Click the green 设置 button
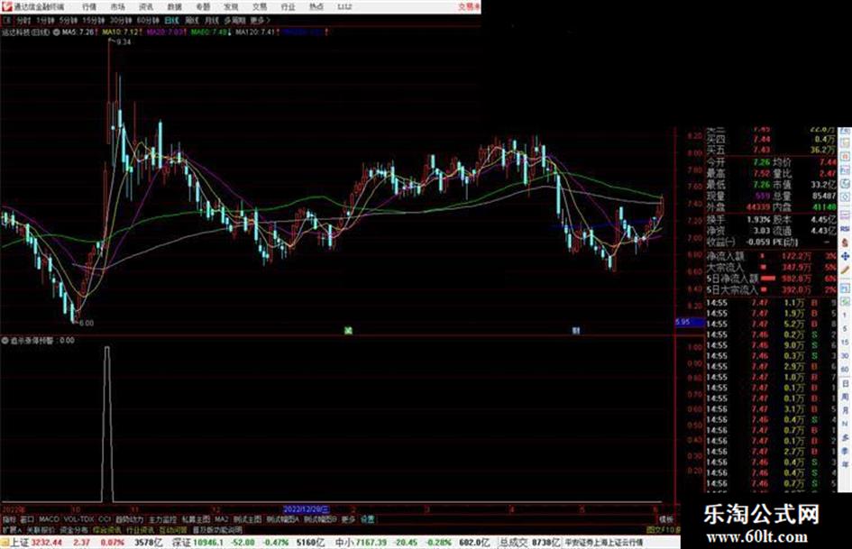Viewport: 852px width, 549px height. (x=368, y=519)
